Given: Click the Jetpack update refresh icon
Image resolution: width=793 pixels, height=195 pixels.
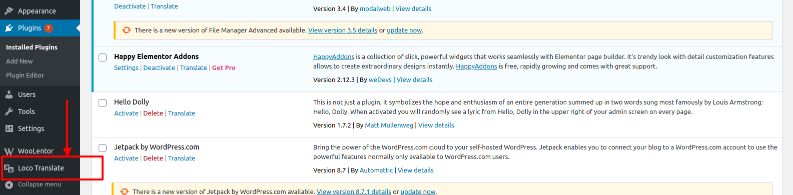Looking at the screenshot, I should point(125,191).
